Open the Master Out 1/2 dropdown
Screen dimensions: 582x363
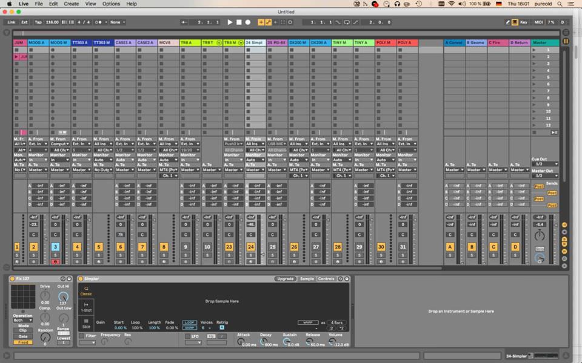545,175
